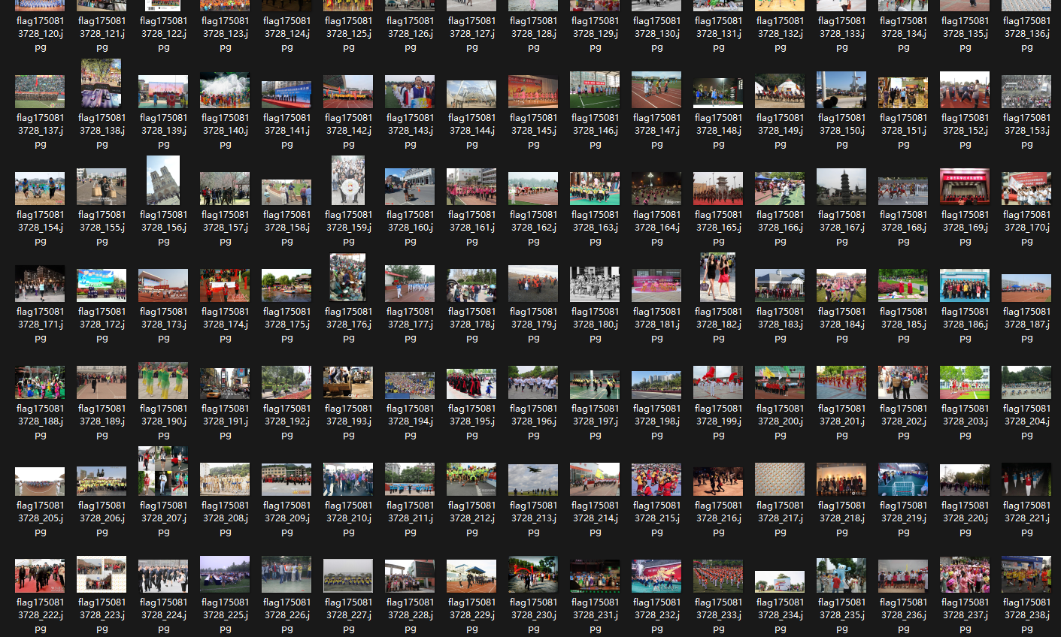1061x637 pixels.
Task: Click the flag1750813728_169.jpg thumbnail
Action: (965, 186)
